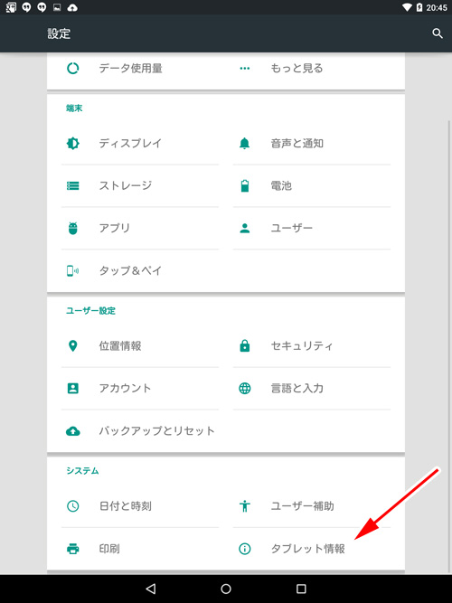Open バックアップとリセット
Viewport: 452px width, 603px height.
(x=140, y=431)
